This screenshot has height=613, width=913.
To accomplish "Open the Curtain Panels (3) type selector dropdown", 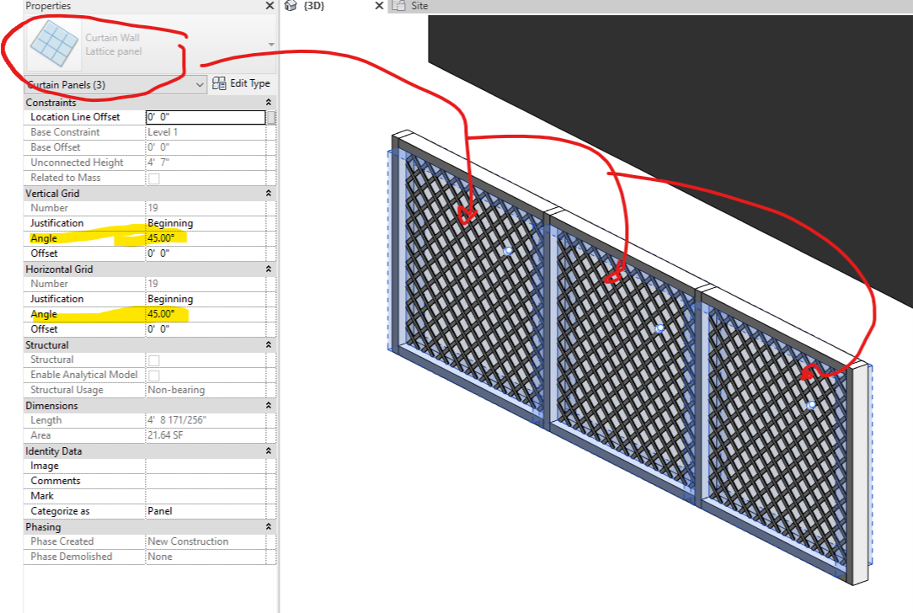I will coord(200,84).
